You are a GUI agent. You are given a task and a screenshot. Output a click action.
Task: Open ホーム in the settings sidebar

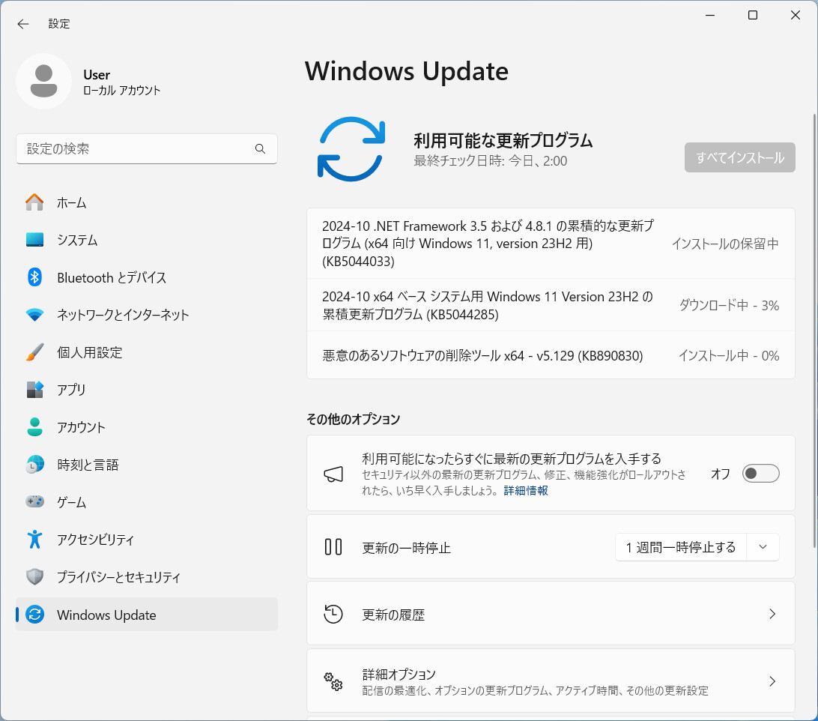[147, 202]
